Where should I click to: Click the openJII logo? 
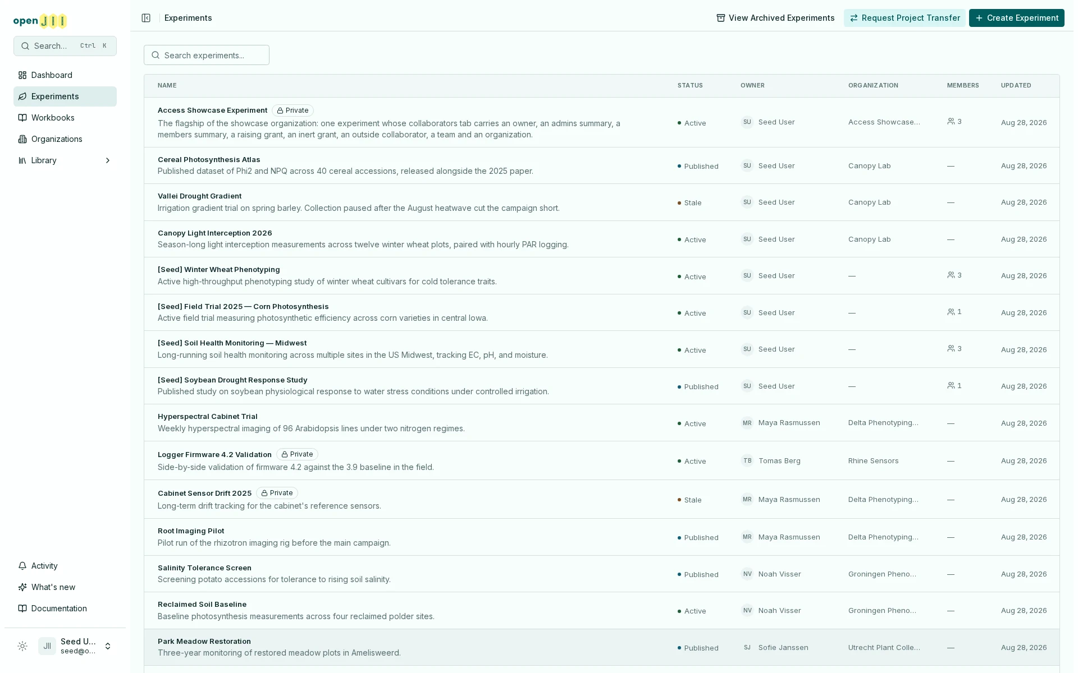(x=40, y=21)
